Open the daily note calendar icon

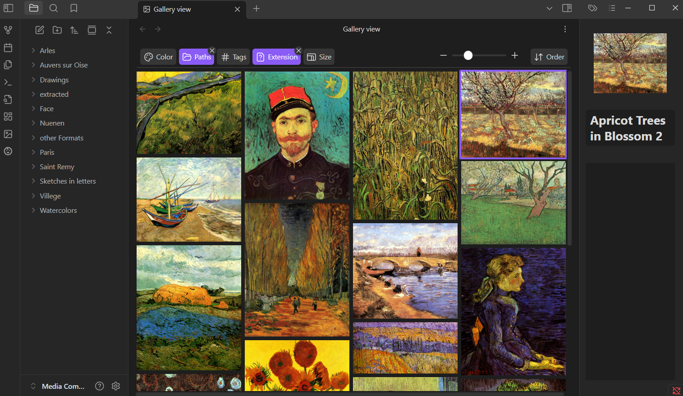pyautogui.click(x=8, y=48)
